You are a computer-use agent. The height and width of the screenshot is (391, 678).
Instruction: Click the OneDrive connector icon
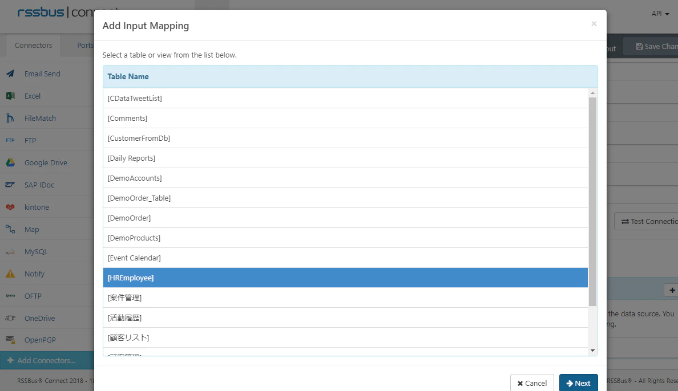pos(10,318)
